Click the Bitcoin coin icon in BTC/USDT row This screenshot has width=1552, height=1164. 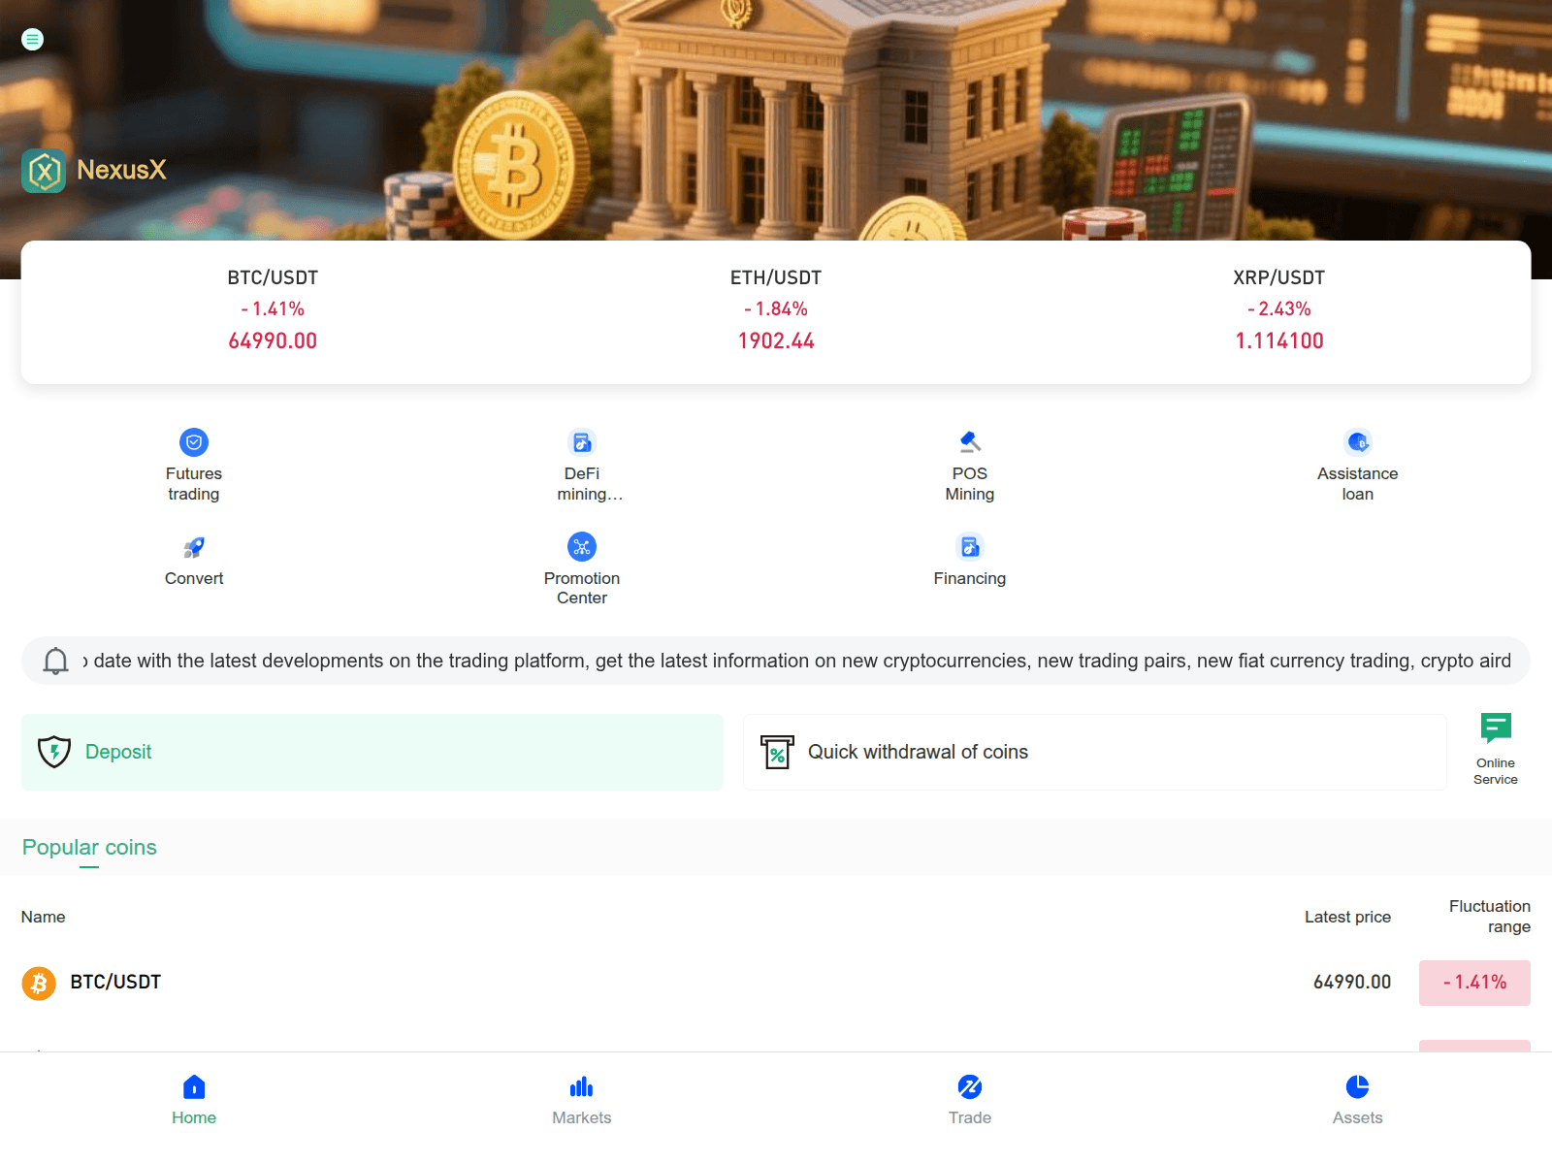pyautogui.click(x=39, y=984)
